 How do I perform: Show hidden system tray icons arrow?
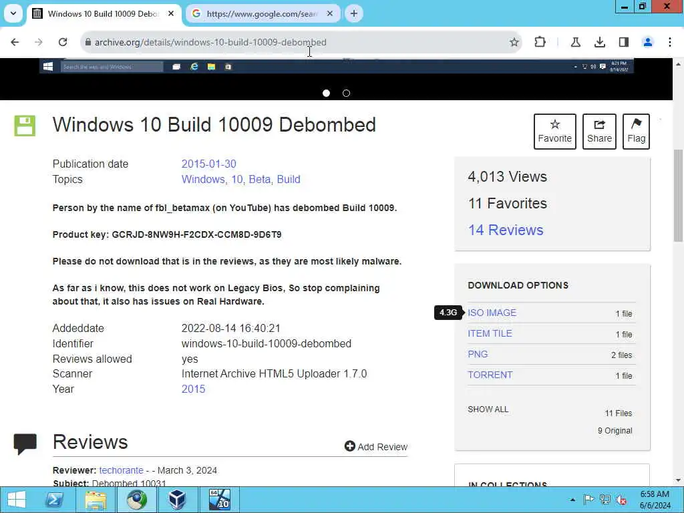coord(572,500)
